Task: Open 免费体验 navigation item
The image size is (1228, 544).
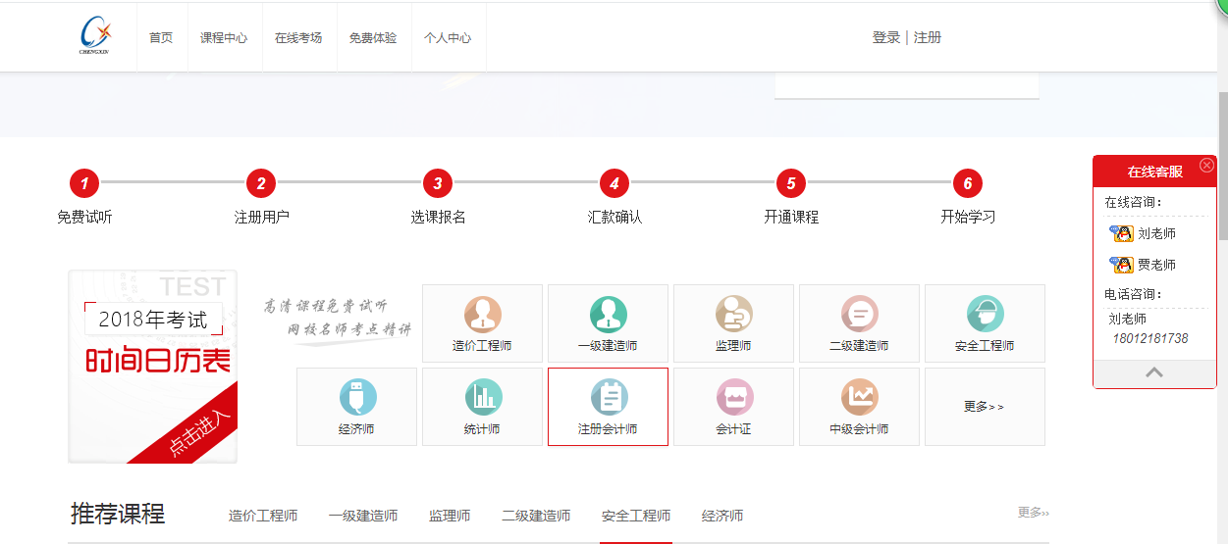Action: click(x=373, y=37)
